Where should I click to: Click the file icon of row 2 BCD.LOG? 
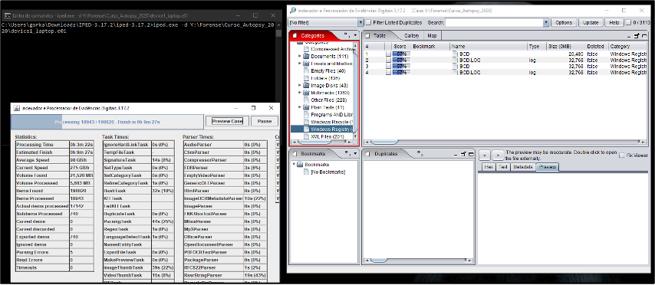coord(456,60)
